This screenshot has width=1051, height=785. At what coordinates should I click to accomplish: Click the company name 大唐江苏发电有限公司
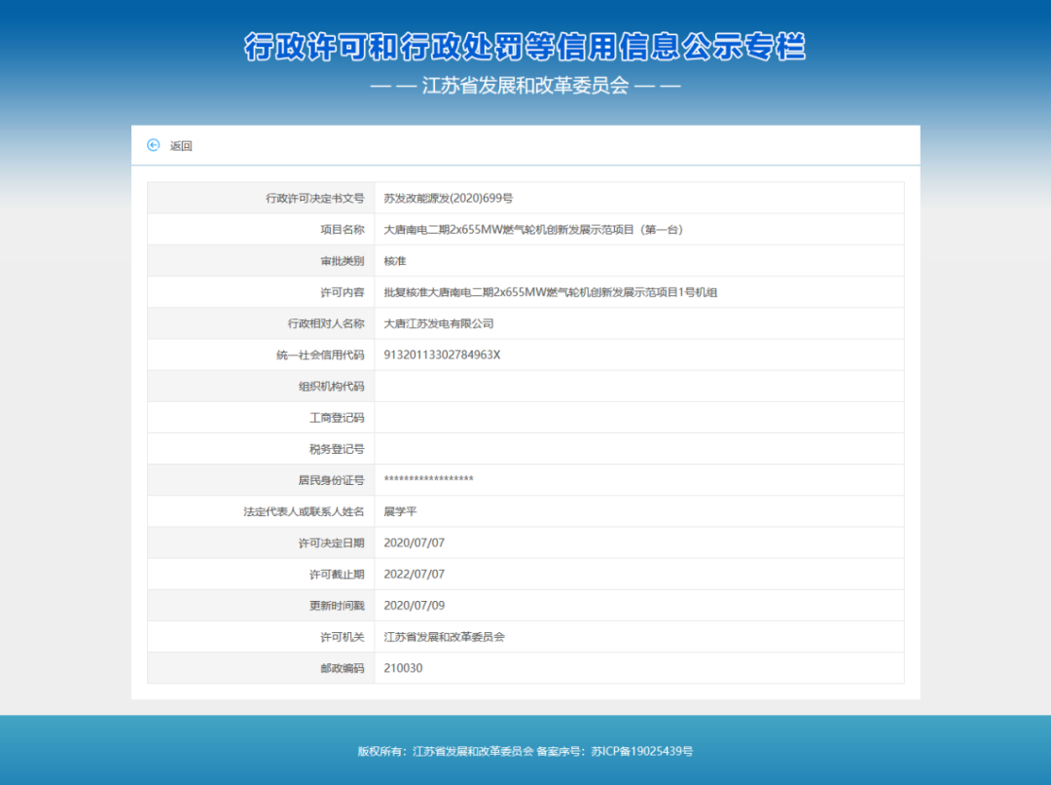tap(439, 323)
